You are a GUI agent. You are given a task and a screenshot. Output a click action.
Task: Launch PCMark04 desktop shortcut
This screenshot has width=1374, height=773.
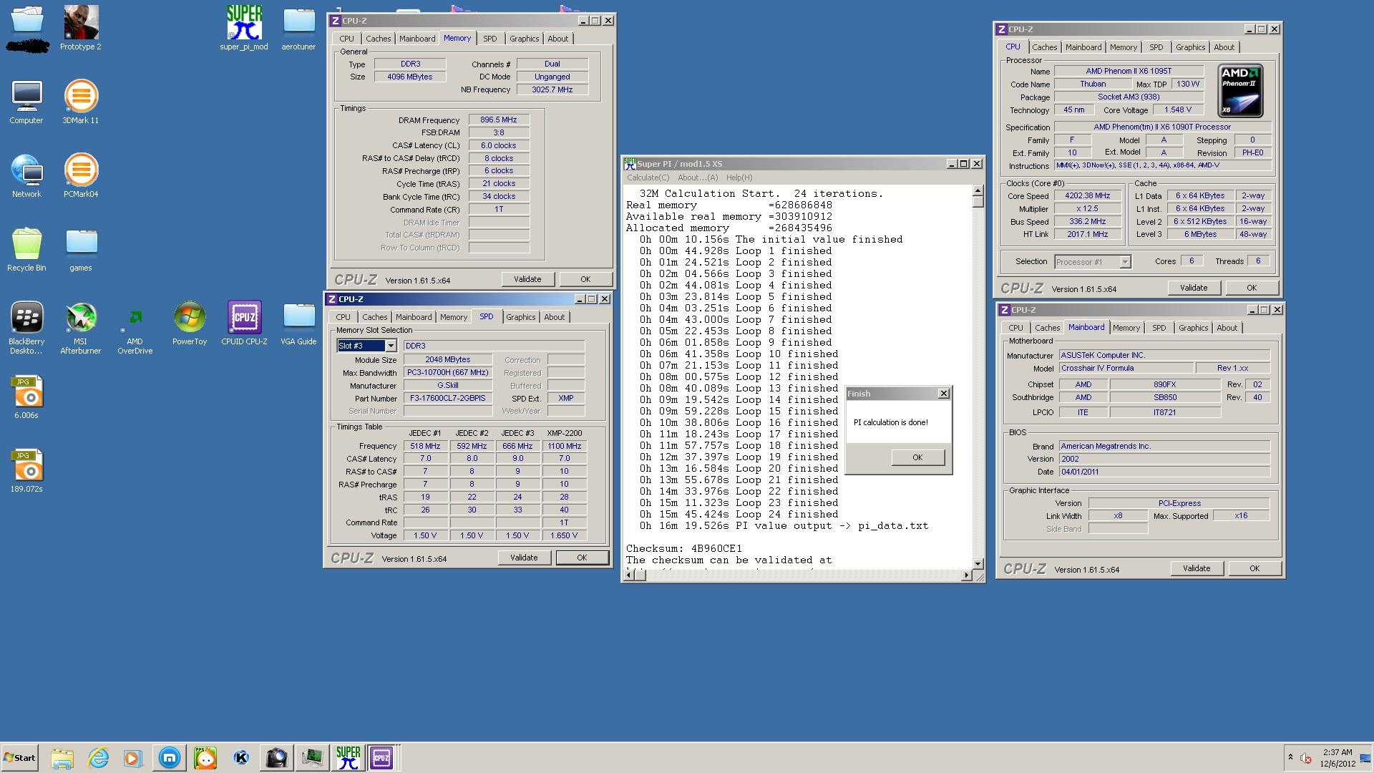click(81, 175)
